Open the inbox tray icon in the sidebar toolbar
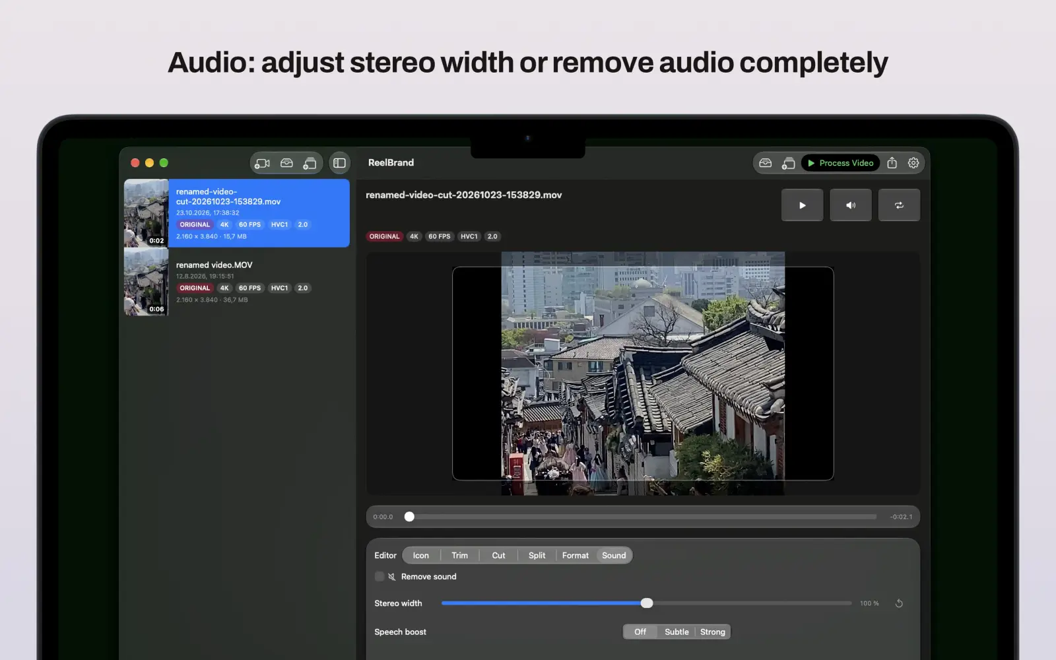This screenshot has width=1056, height=660. point(286,163)
